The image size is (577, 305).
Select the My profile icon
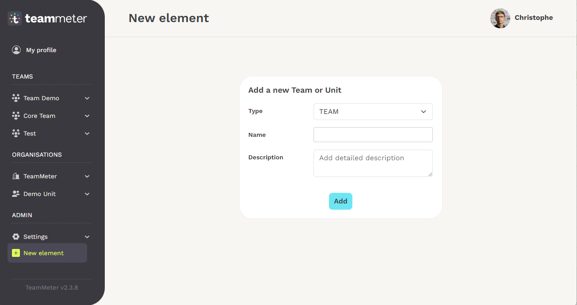tap(16, 50)
